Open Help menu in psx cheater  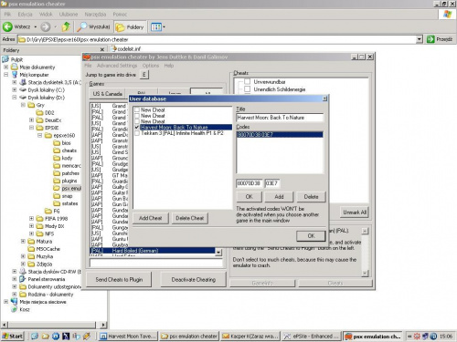(x=169, y=66)
